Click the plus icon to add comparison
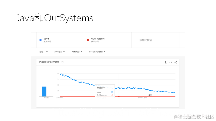The width and height of the screenshot is (216, 121). click(x=136, y=40)
